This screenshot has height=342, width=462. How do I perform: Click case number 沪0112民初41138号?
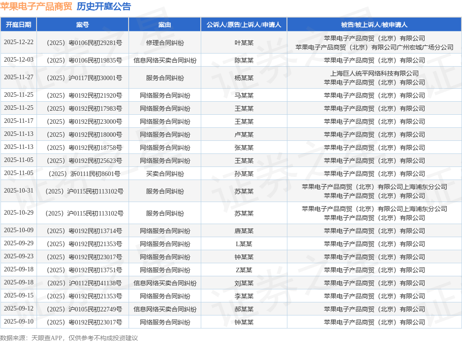(x=84, y=283)
